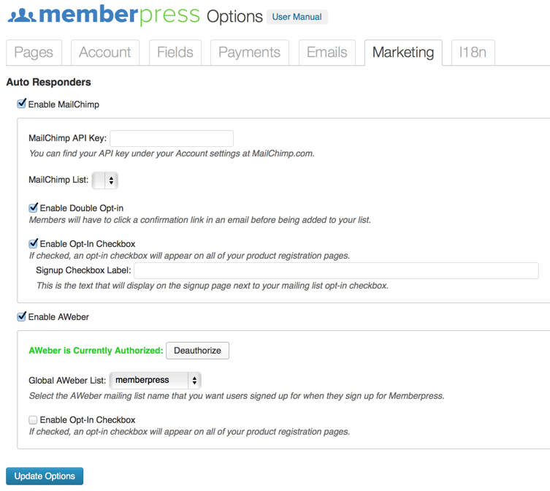Select the Marketing tab
This screenshot has height=491, width=550.
pos(403,53)
